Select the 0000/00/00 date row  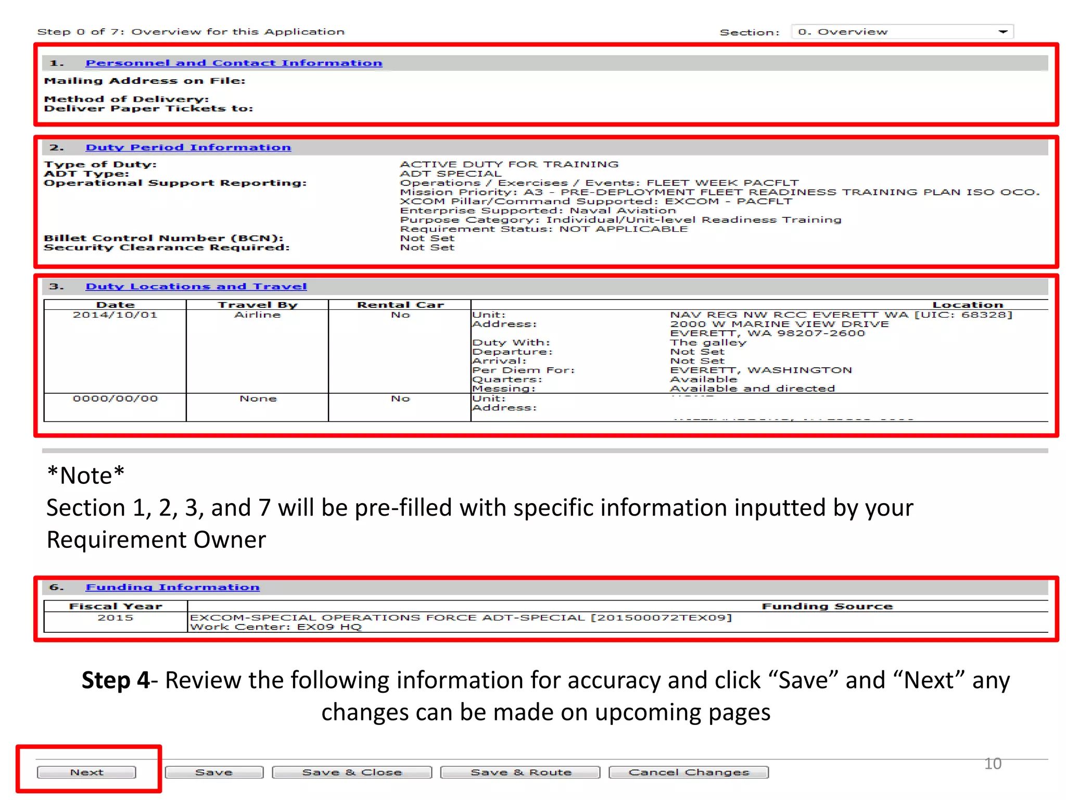pyautogui.click(x=115, y=398)
